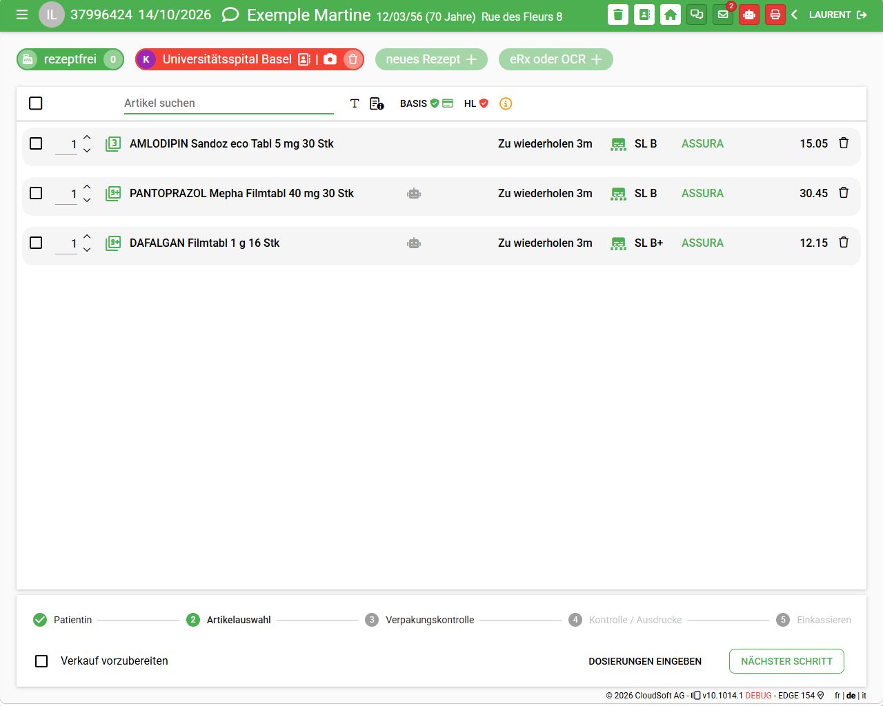Click DOSIERUNGEN EINGEBEN

645,661
